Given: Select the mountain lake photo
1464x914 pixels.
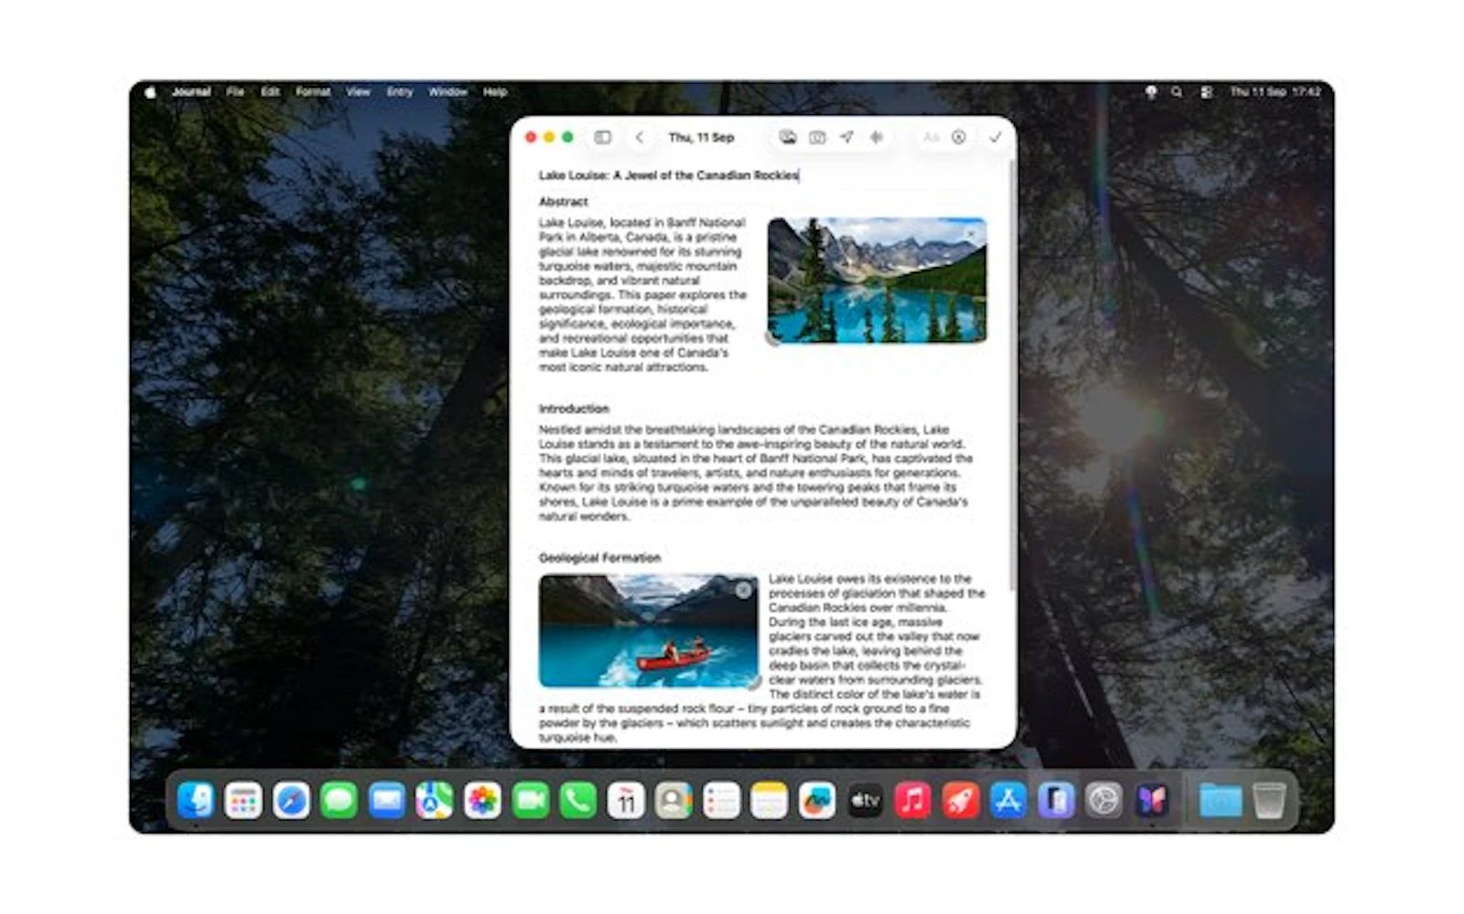Looking at the screenshot, I should pos(877,280).
